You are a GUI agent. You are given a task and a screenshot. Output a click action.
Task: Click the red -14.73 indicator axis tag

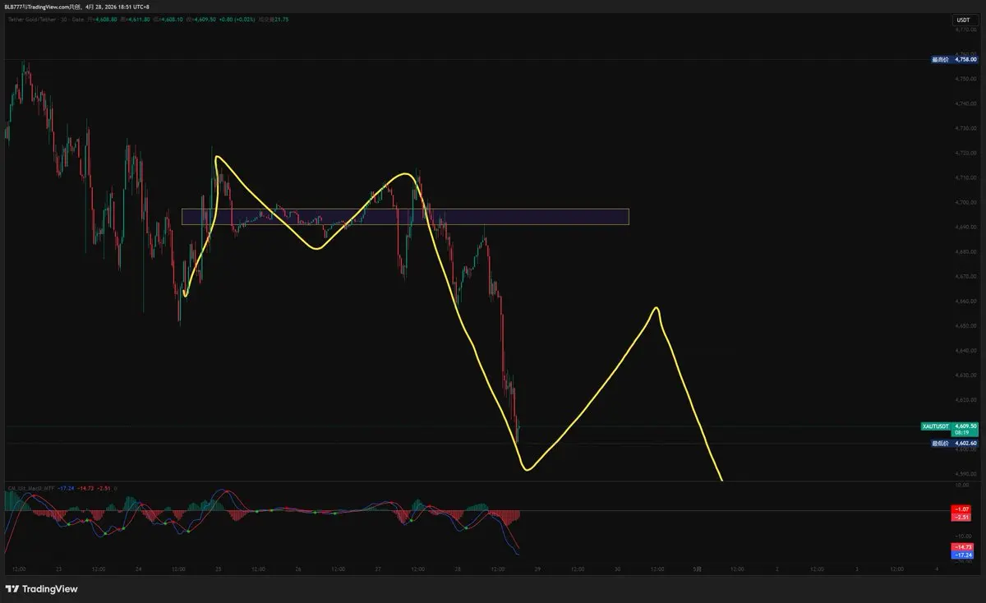[961, 546]
